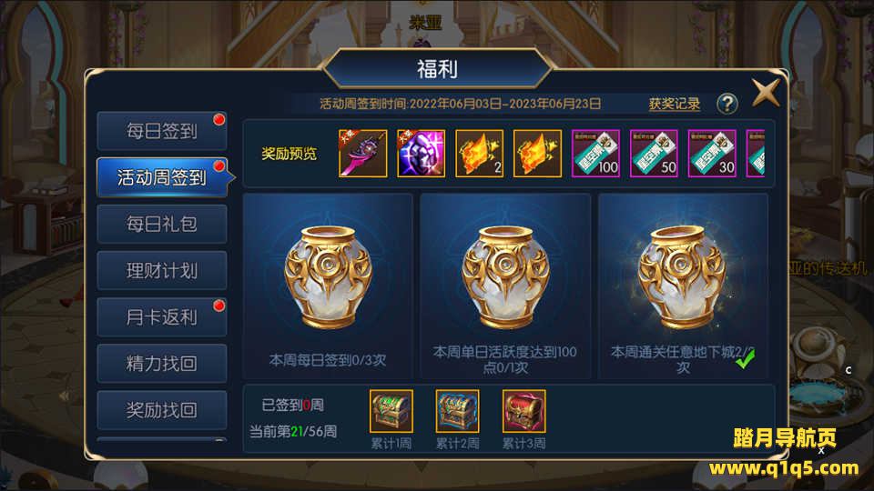The image size is (874, 491).
Task: Open the 获奖记录 link
Action: [674, 104]
